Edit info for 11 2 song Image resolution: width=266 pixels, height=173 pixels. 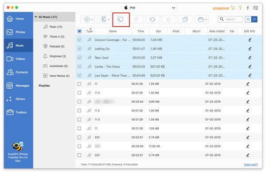click(x=248, y=110)
